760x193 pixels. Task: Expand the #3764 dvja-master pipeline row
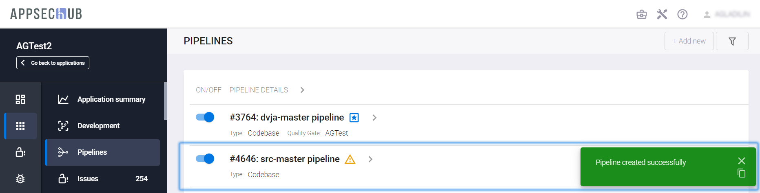pos(374,118)
